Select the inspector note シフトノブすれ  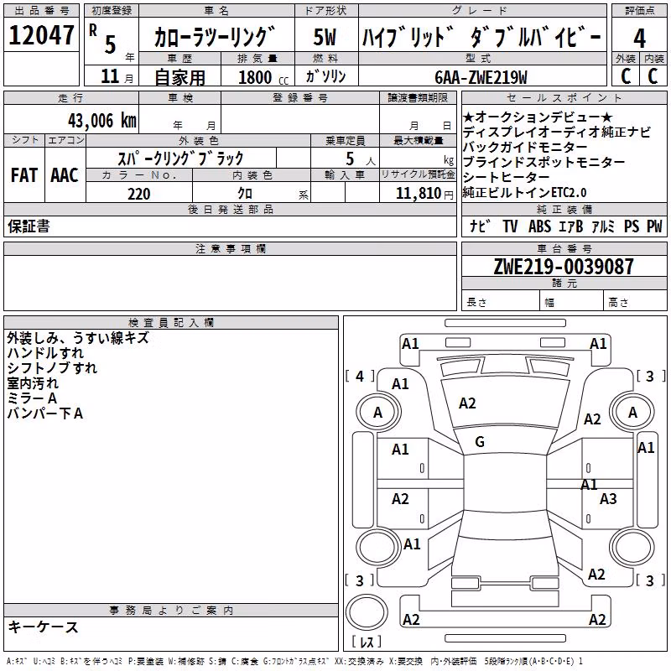52,368
